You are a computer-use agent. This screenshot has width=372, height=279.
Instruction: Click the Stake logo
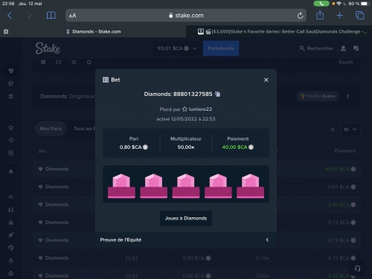pyautogui.click(x=48, y=48)
